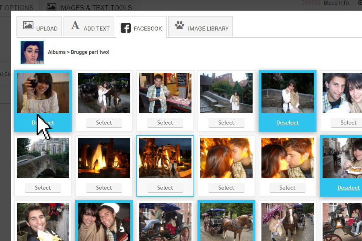Click the Facebook profile picture

point(32,53)
